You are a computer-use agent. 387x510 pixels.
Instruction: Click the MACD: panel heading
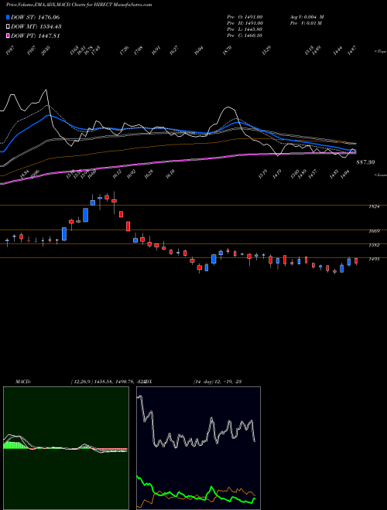[23, 382]
